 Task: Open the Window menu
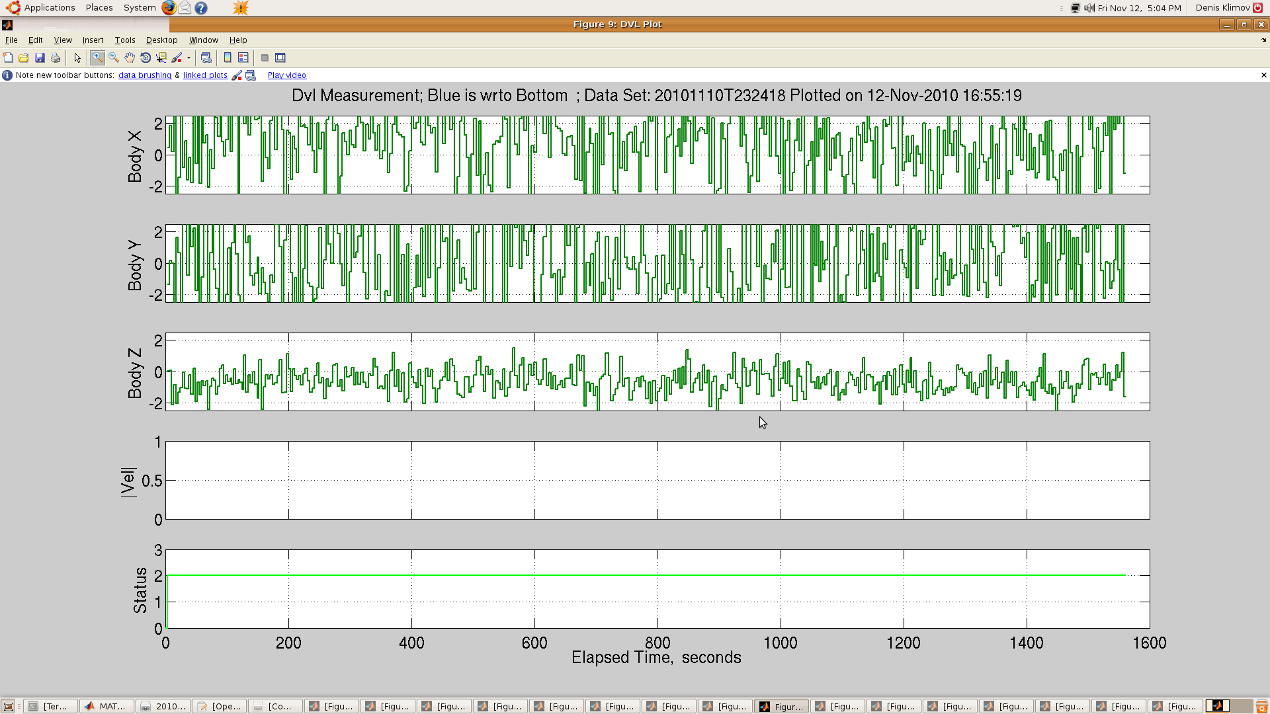(x=204, y=40)
